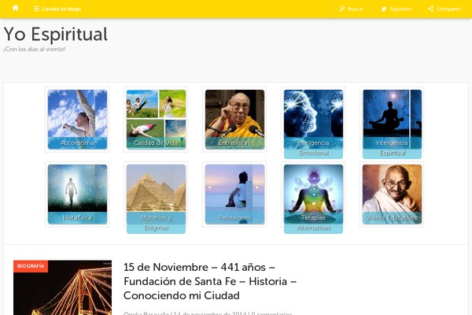Open the Misterios y Enigmas category
The image size is (472, 315).
click(156, 198)
